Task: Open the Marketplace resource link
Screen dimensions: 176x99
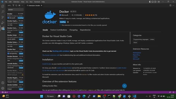Action: point(137,53)
